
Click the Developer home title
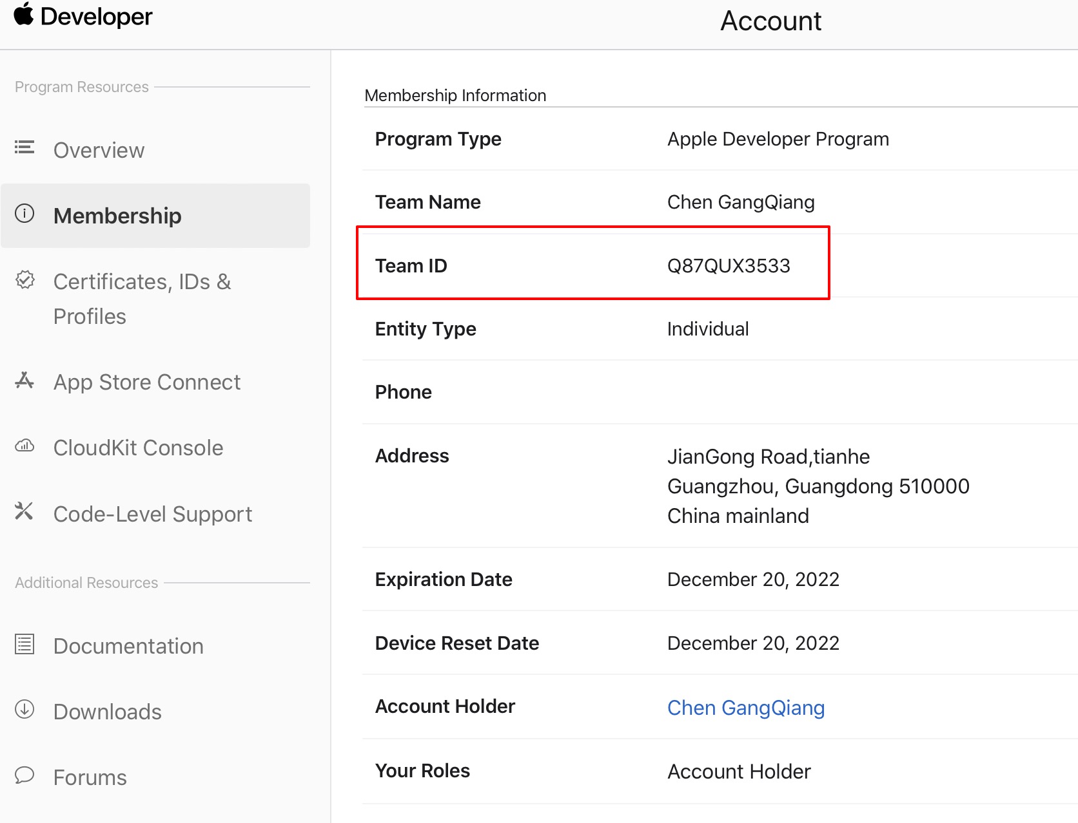click(x=96, y=16)
